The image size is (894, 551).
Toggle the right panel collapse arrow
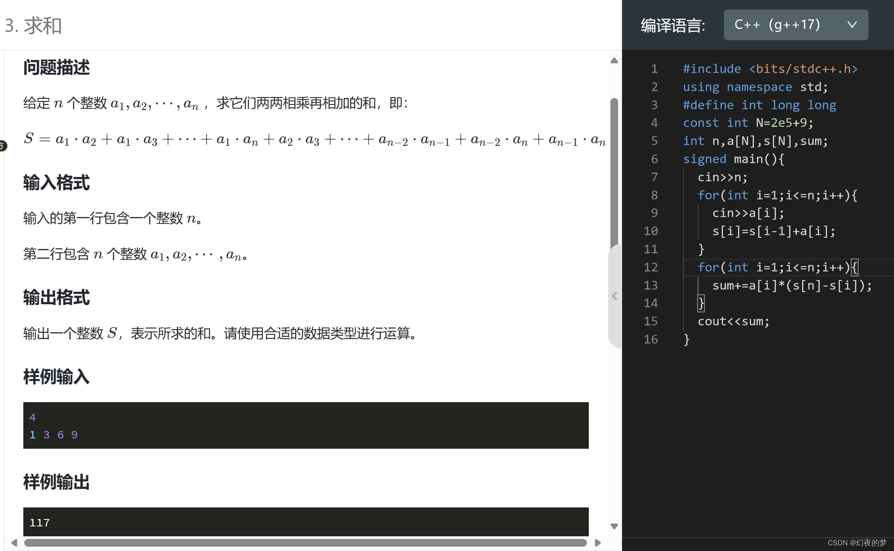click(614, 296)
